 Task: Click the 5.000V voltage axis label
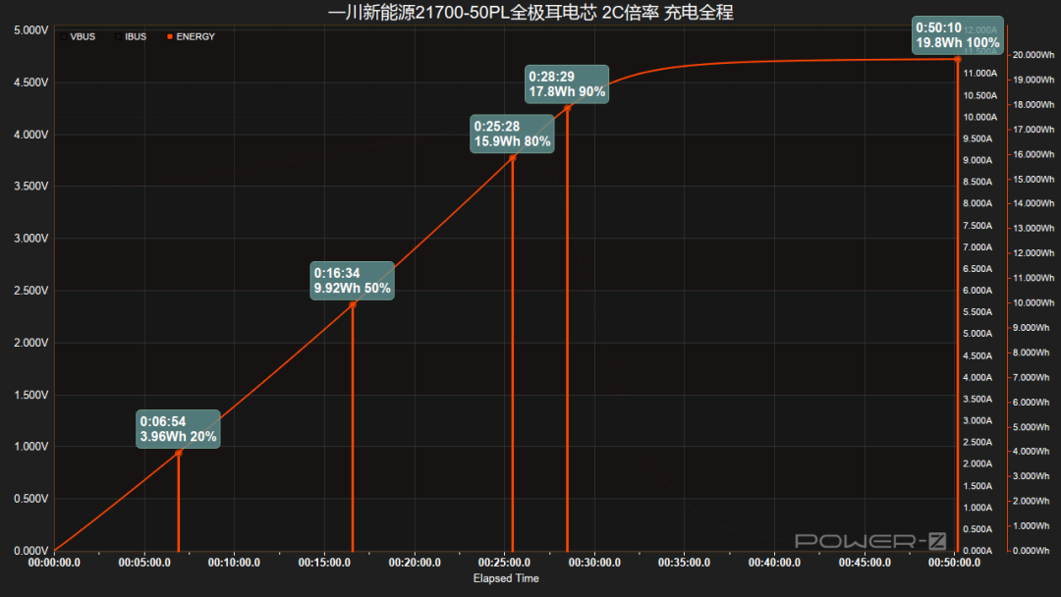[x=31, y=30]
